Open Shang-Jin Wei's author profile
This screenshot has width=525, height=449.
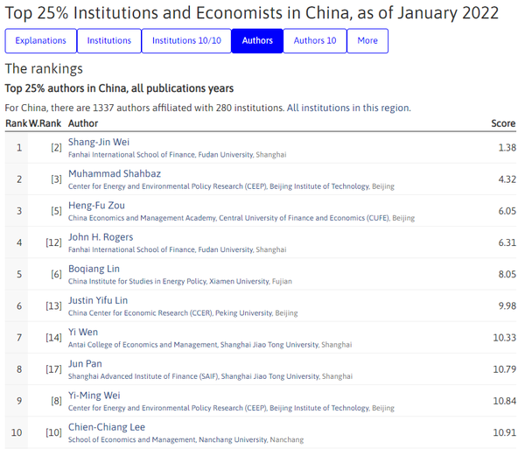(x=98, y=142)
